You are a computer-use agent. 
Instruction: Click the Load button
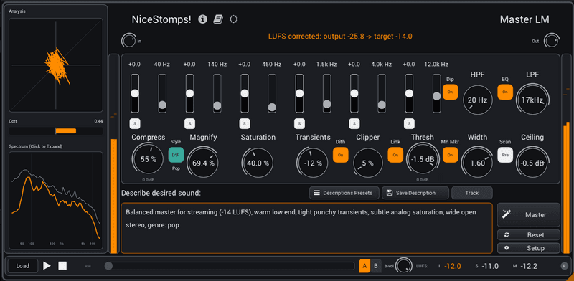(23, 266)
